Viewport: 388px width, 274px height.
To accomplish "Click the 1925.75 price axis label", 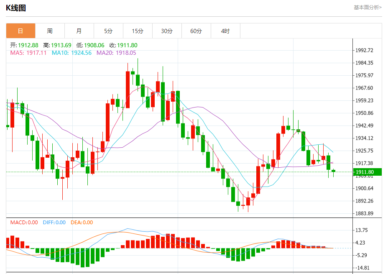I will click(364, 151).
